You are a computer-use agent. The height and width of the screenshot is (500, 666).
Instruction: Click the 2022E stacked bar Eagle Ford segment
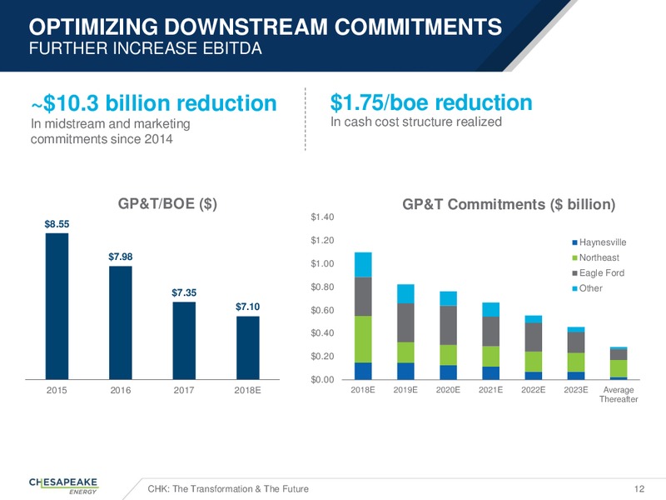point(534,337)
